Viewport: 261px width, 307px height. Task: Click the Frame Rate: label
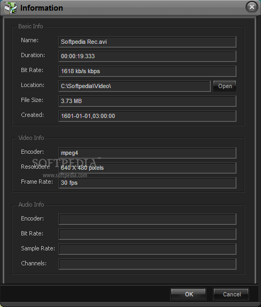coord(37,182)
